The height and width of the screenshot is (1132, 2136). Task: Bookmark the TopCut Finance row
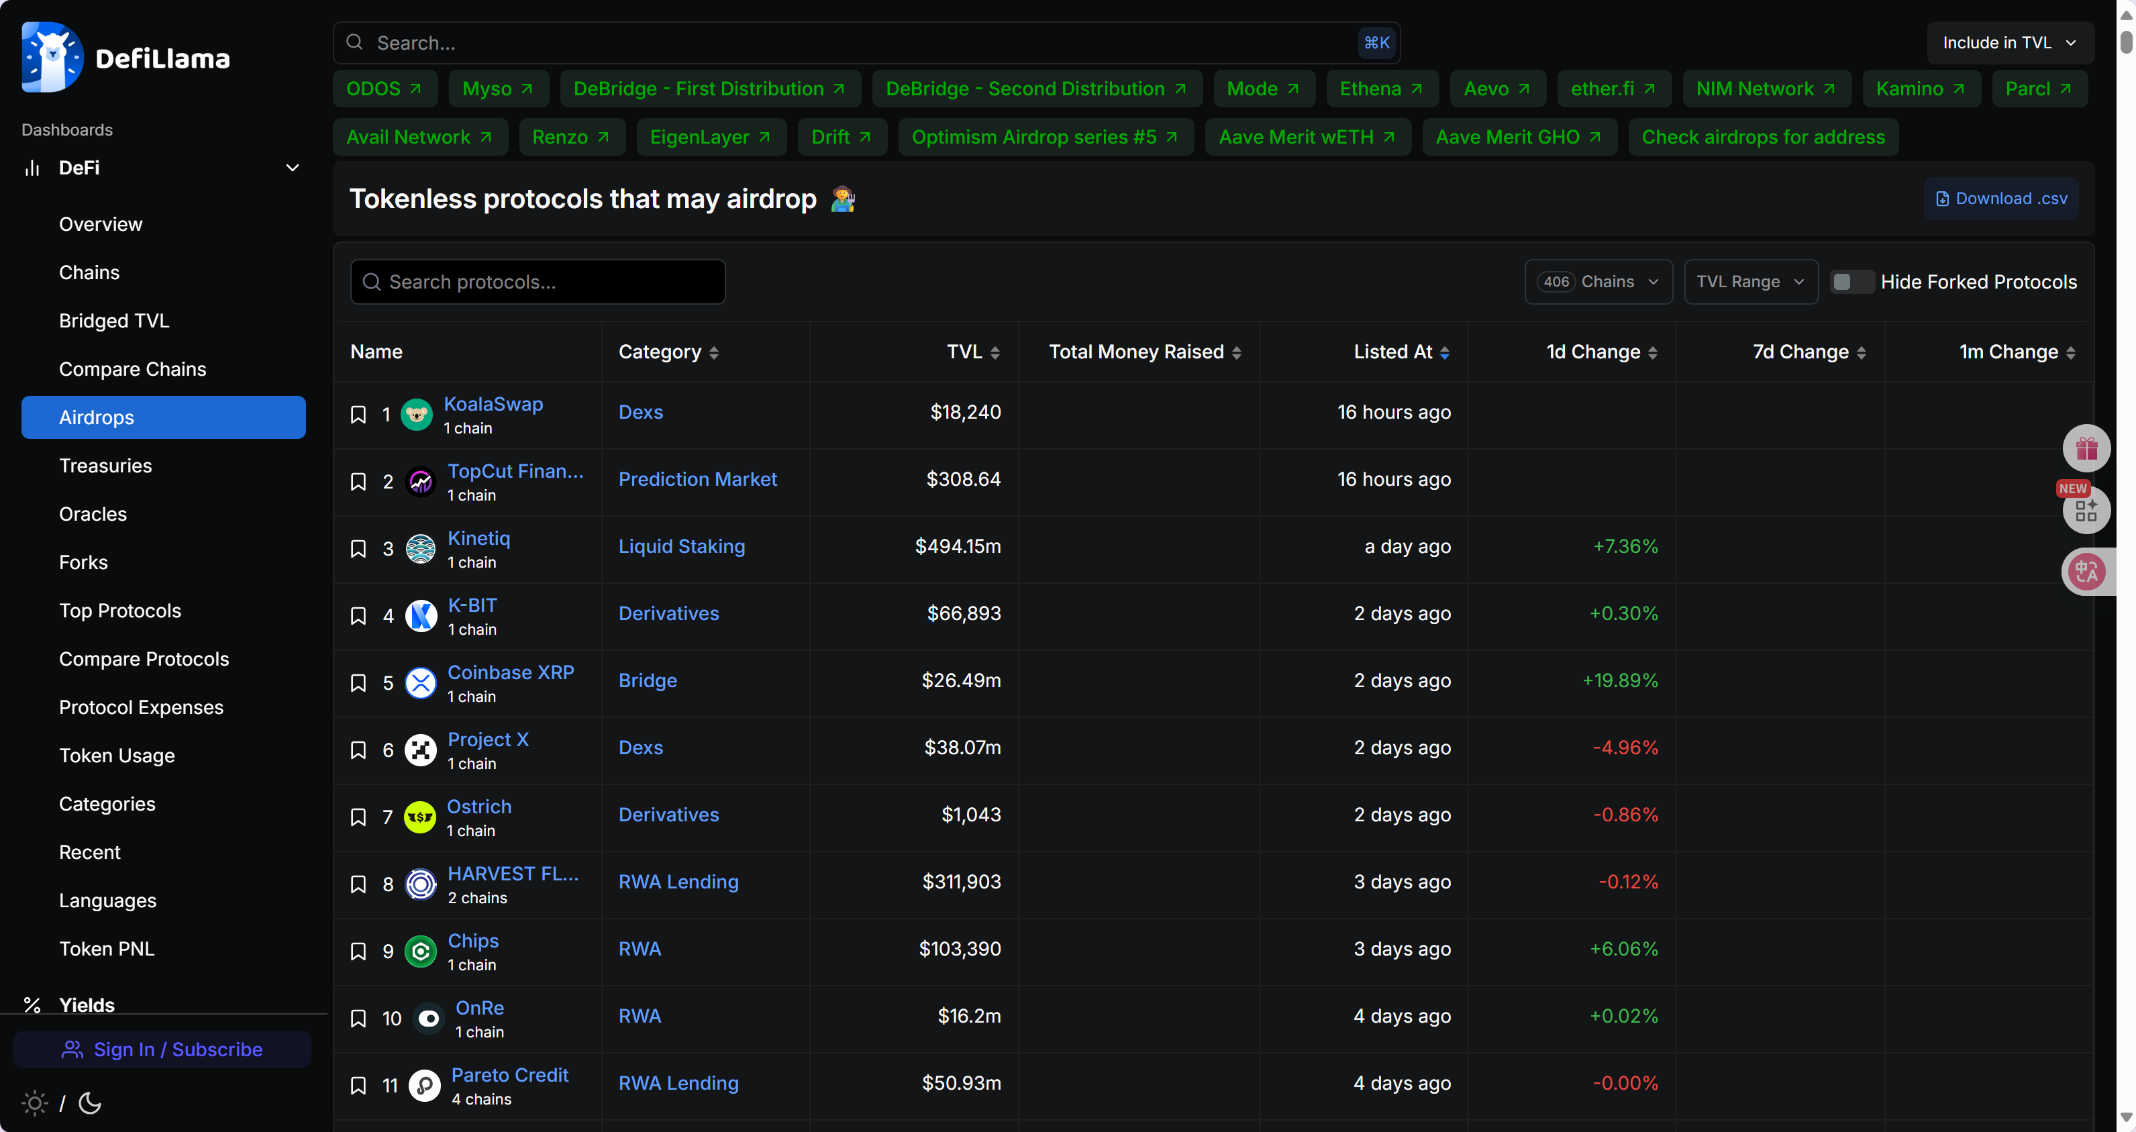click(x=358, y=482)
